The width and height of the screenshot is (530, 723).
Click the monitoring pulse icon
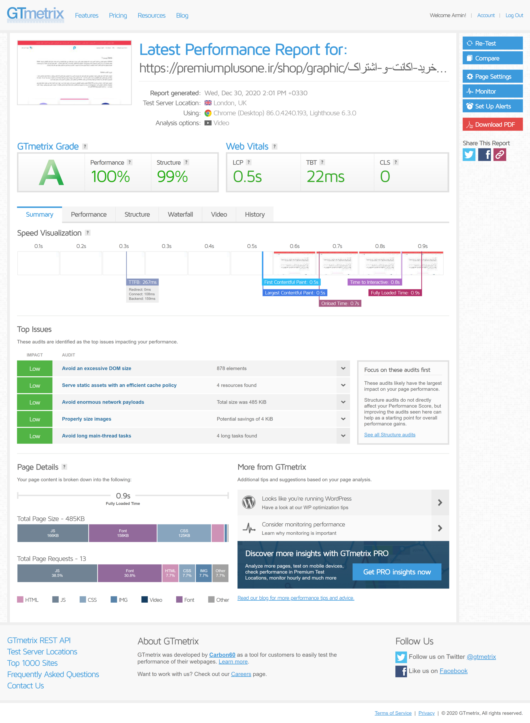point(249,528)
